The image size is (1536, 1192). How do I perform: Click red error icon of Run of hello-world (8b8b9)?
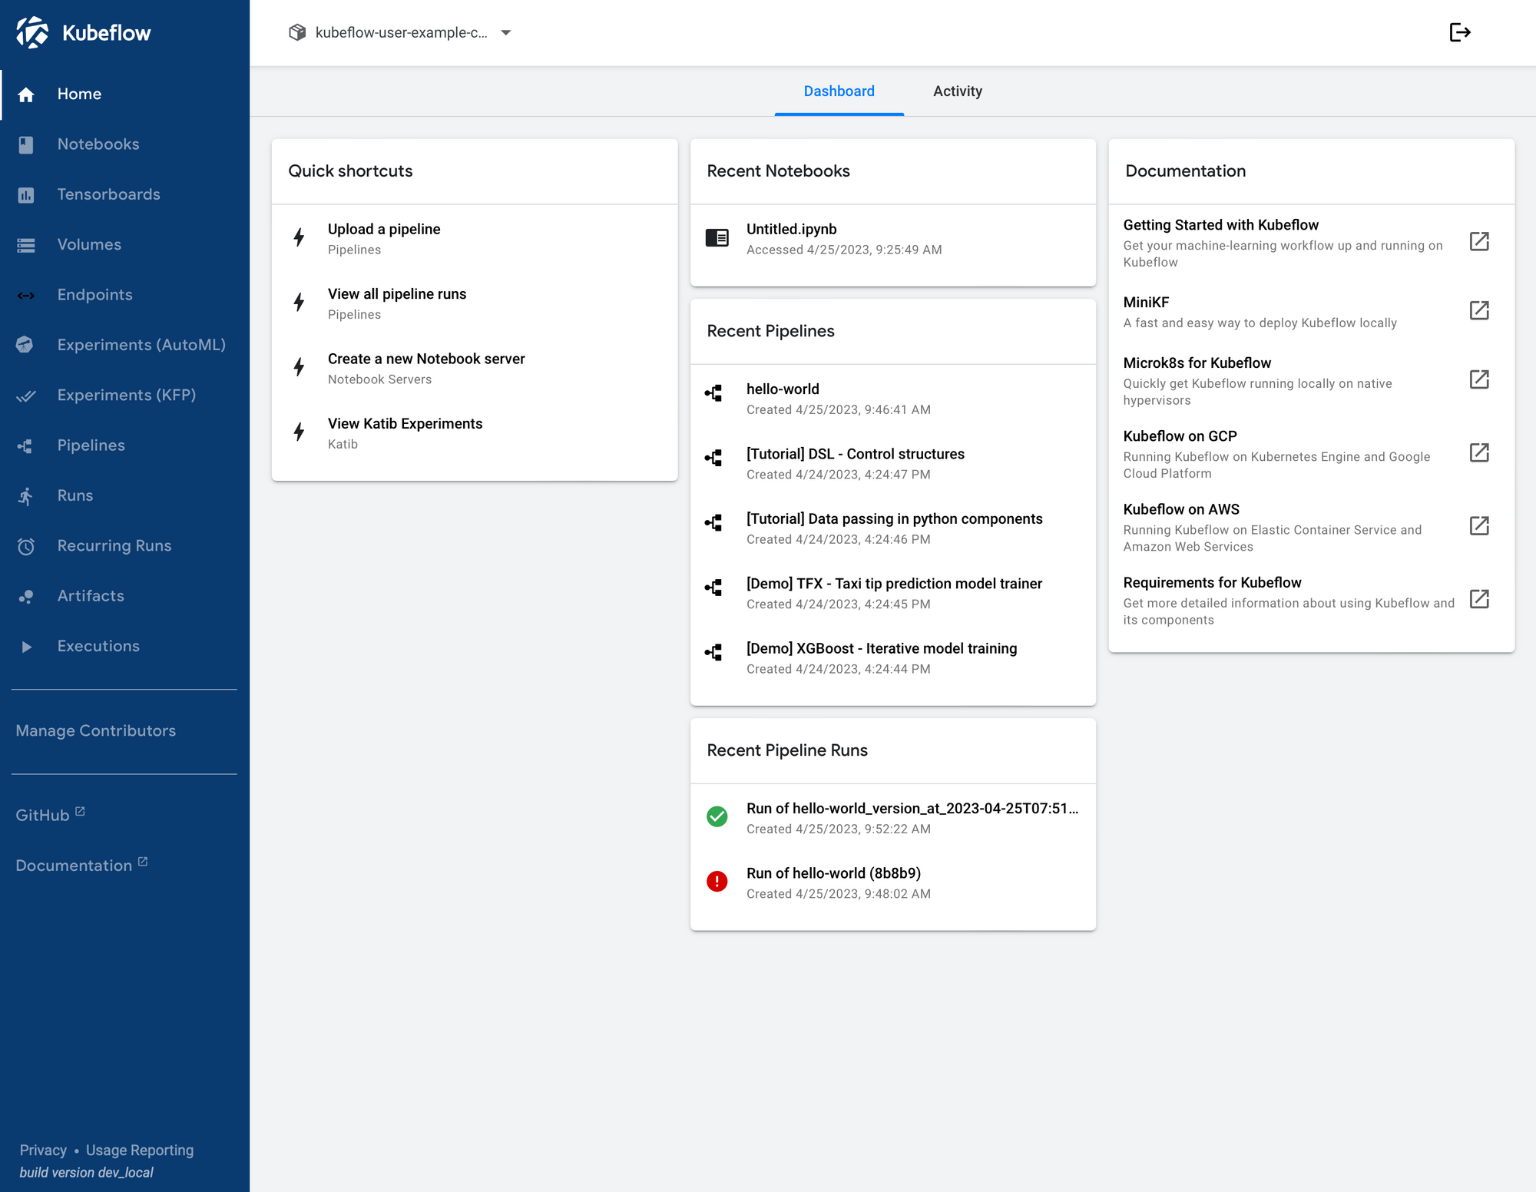pyautogui.click(x=717, y=881)
